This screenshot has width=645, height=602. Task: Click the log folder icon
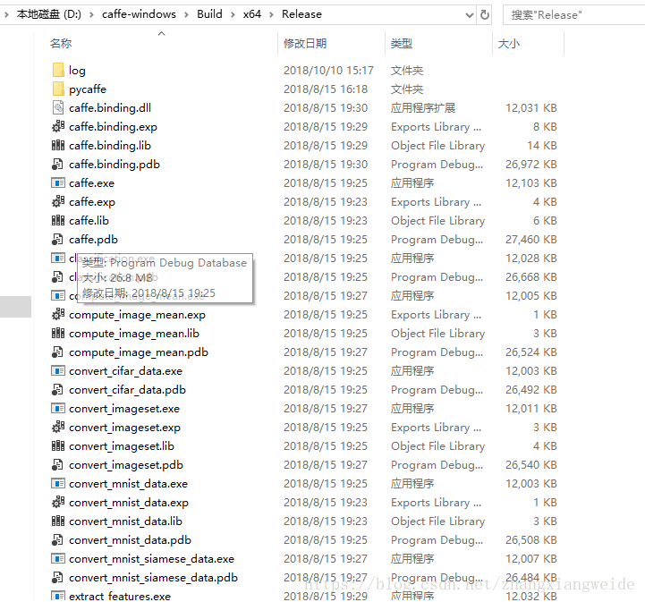pyautogui.click(x=58, y=71)
